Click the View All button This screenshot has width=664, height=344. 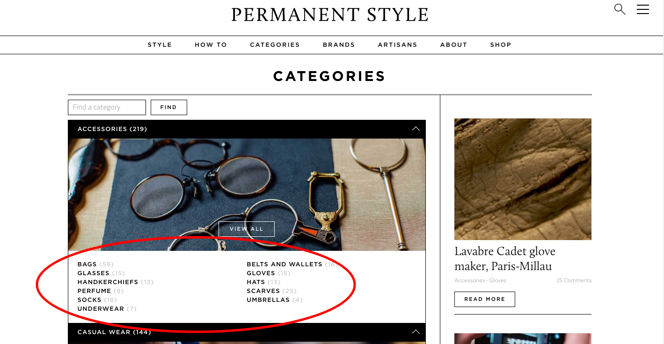[247, 229]
